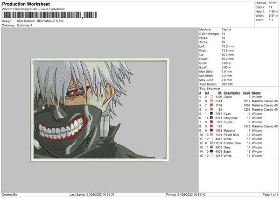This screenshot has height=198, width=280.
Task: Click the Grey description in stop 13
Action: click(x=227, y=148)
